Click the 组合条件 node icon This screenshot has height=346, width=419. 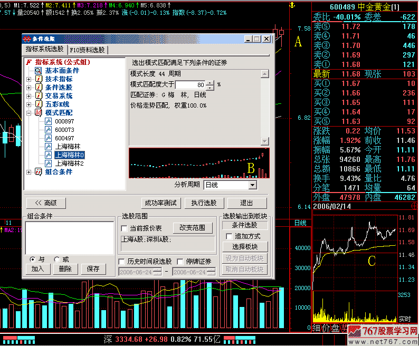(39, 172)
